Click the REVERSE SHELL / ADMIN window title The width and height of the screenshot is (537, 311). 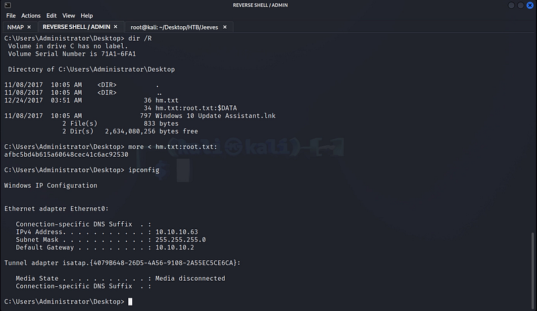click(260, 5)
